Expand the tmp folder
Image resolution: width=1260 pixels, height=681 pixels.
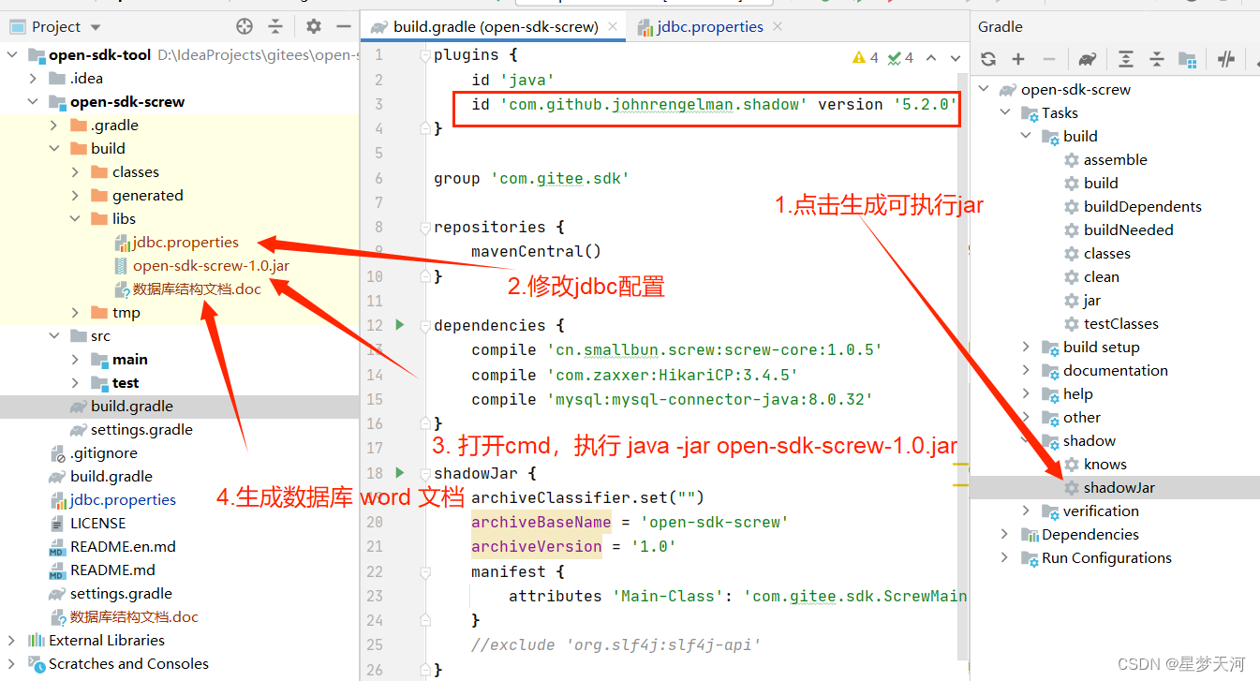coord(75,313)
